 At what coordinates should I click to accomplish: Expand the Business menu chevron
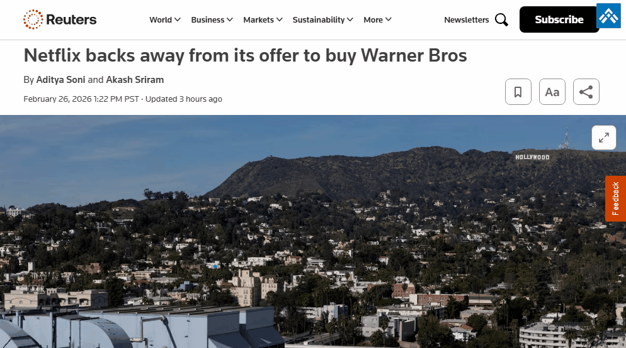point(230,19)
